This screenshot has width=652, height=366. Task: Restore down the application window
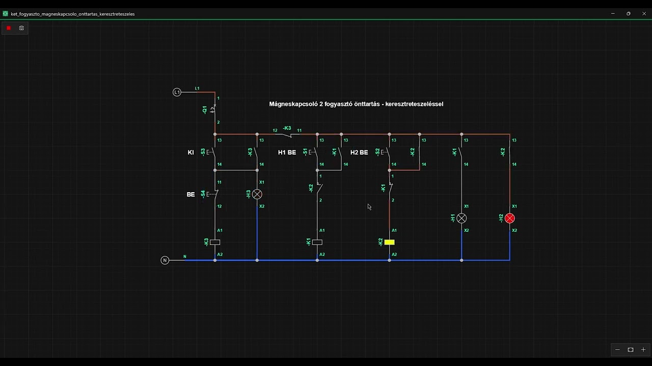pyautogui.click(x=629, y=14)
